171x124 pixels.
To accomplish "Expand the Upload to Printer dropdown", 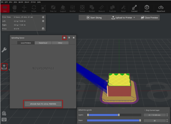I will tap(134, 17).
